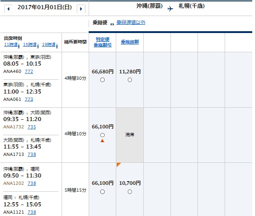Click the 総所要時間 column header
The image size is (255, 216).
click(75, 42)
